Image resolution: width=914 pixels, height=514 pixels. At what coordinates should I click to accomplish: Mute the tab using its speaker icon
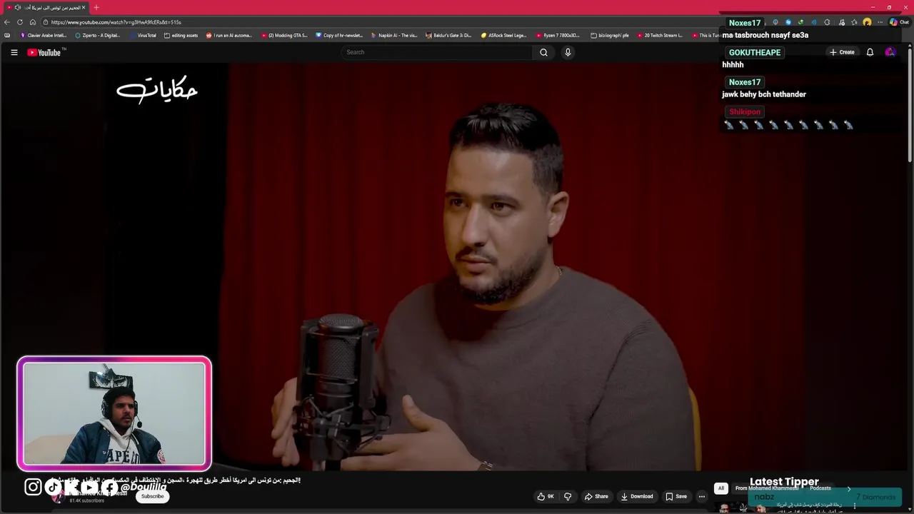(x=17, y=7)
